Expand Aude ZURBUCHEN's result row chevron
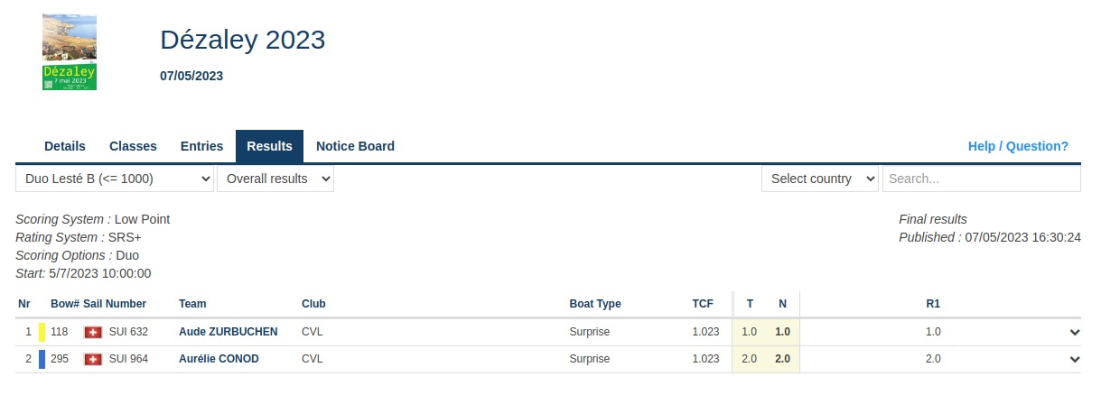This screenshot has height=404, width=1101. coord(1075,332)
